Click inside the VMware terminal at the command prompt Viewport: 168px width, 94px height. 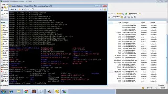click(x=48, y=83)
